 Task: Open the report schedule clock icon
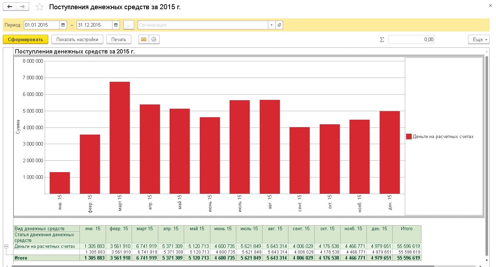(x=154, y=39)
